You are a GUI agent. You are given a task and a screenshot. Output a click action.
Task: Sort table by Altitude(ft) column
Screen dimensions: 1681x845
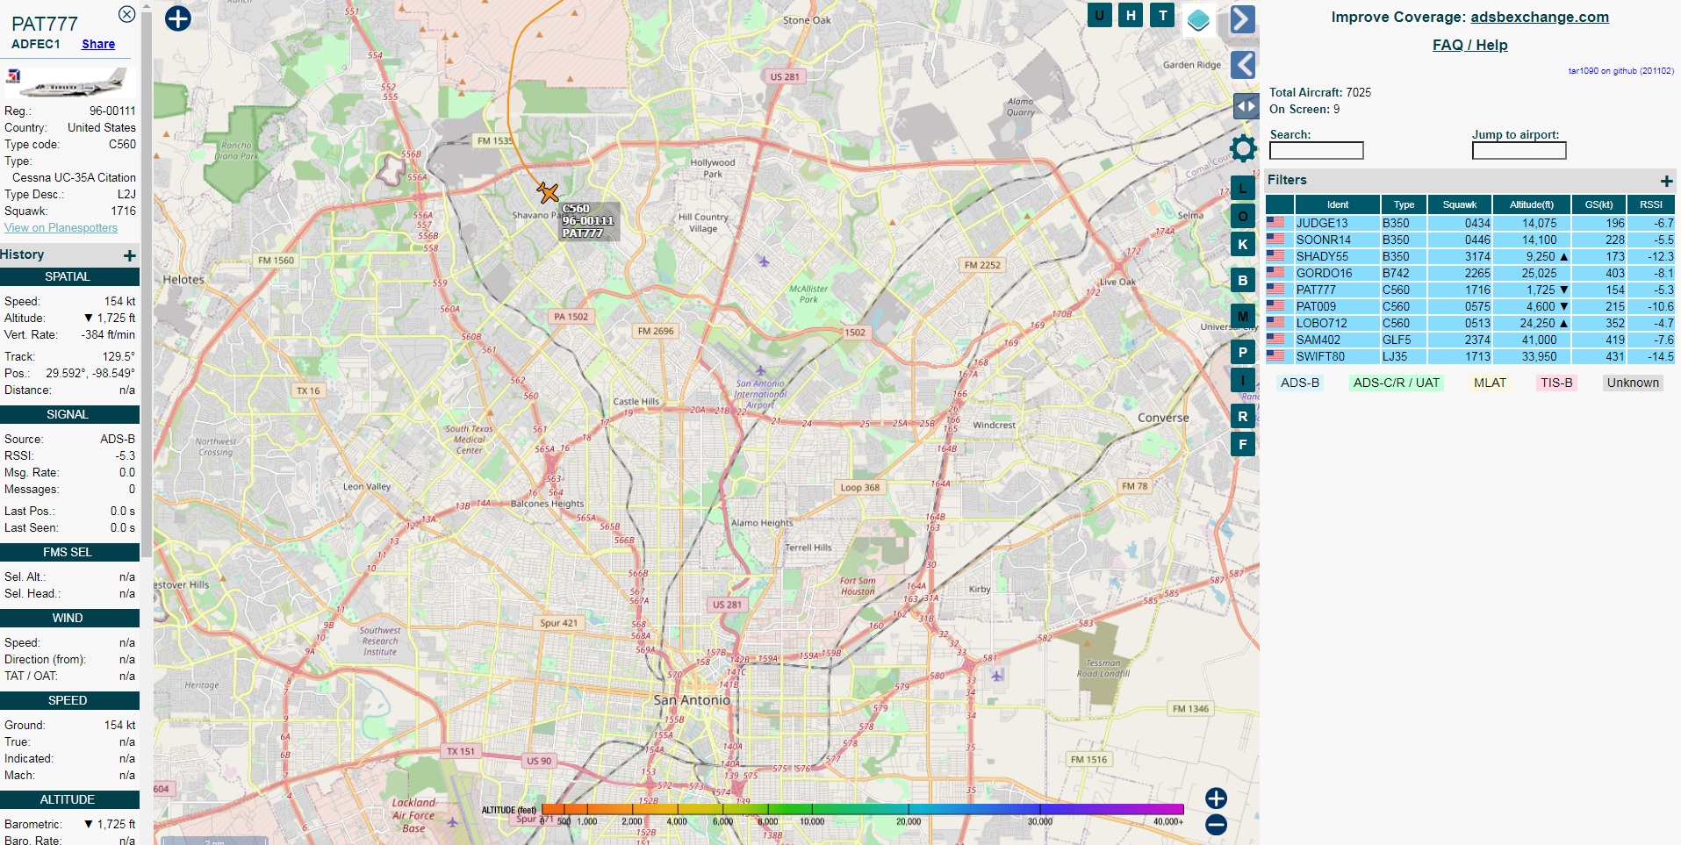(1532, 204)
